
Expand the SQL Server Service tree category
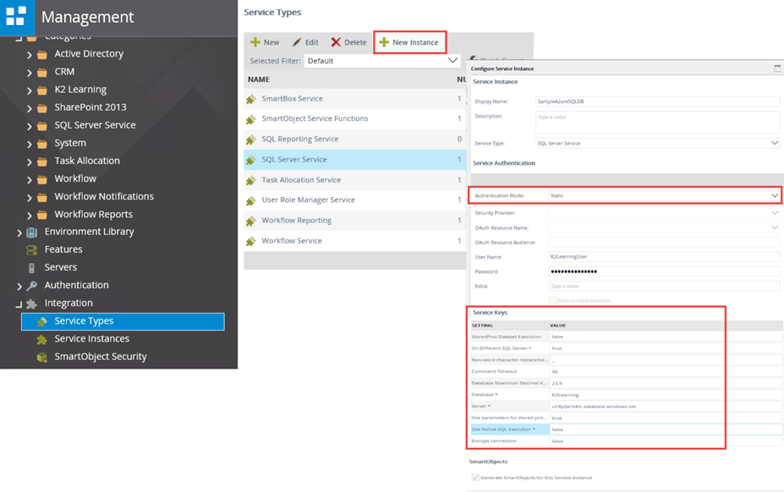click(x=29, y=127)
